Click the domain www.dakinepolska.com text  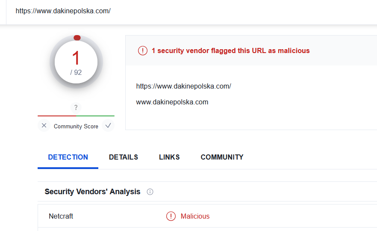point(172,102)
